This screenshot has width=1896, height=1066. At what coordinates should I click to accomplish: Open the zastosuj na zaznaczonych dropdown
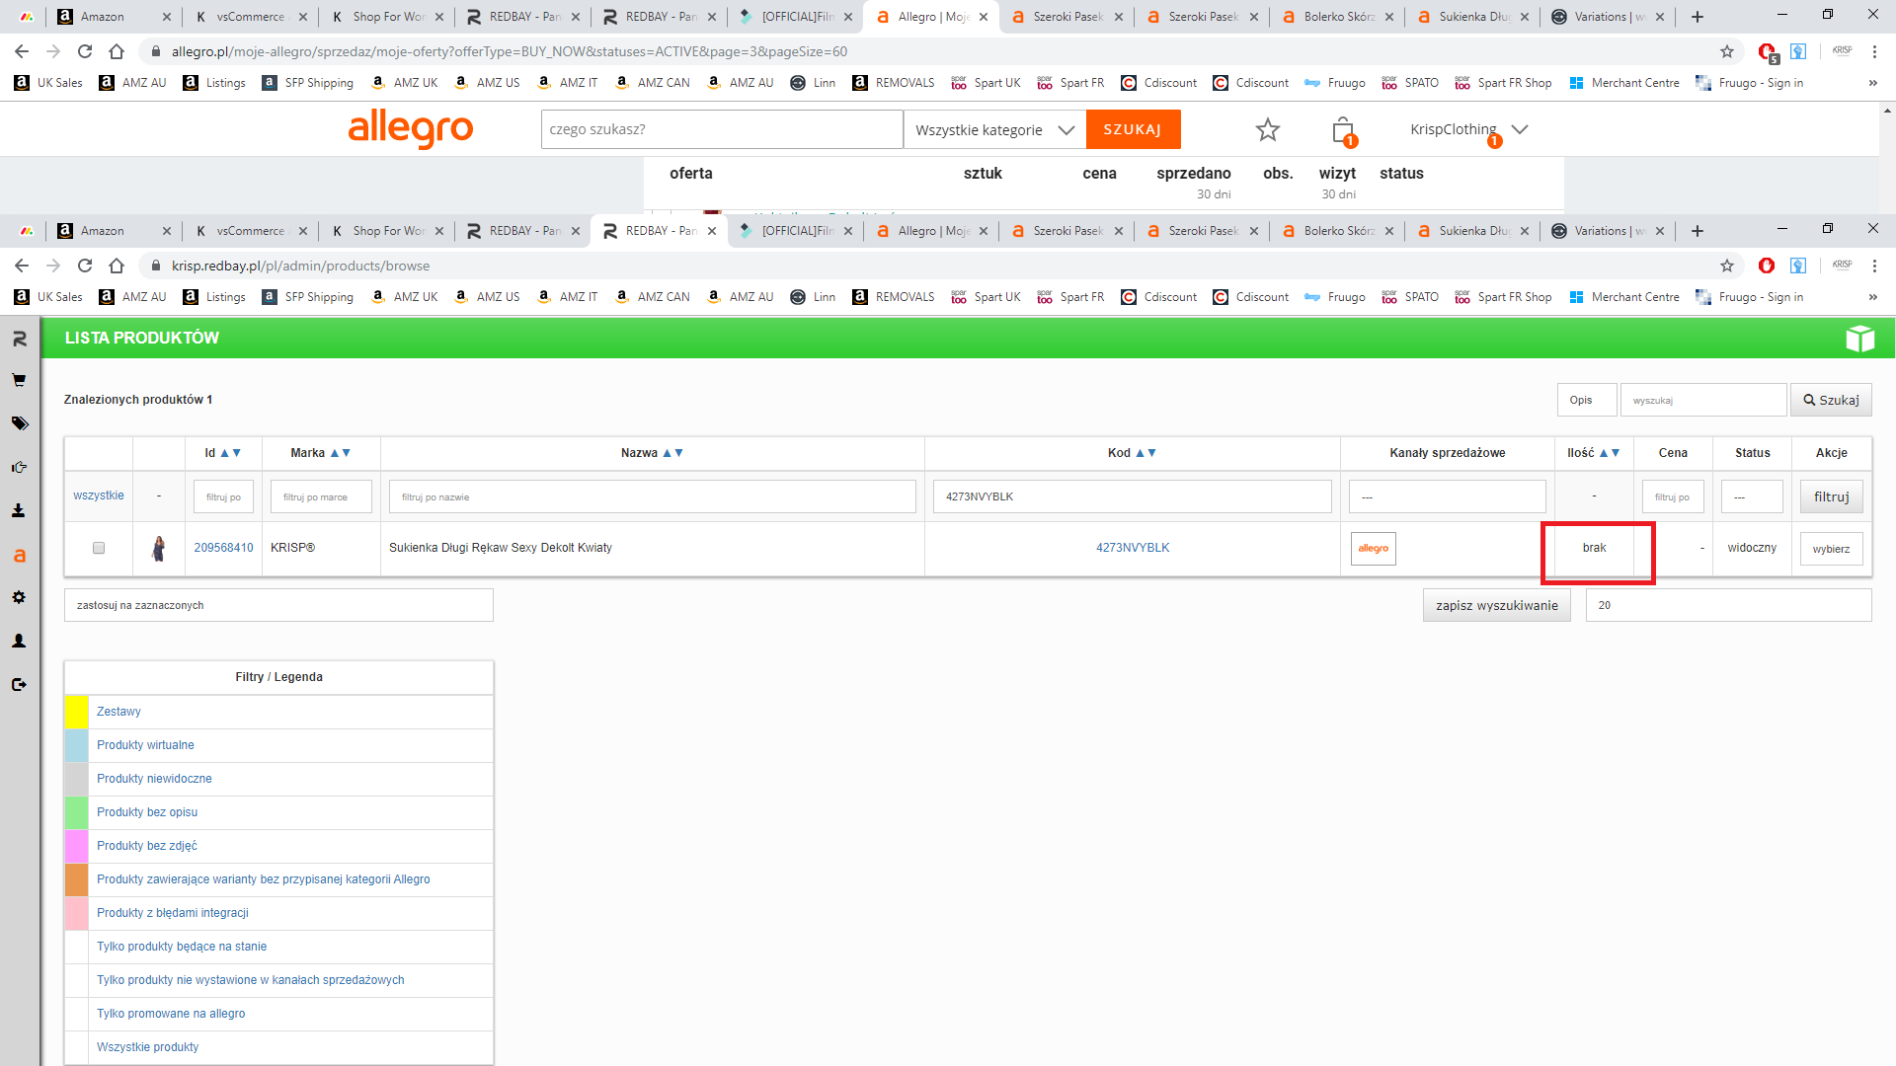click(x=278, y=605)
